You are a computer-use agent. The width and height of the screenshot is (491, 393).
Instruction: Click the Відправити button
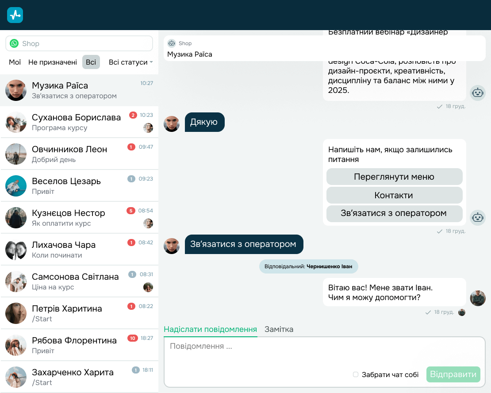click(453, 374)
